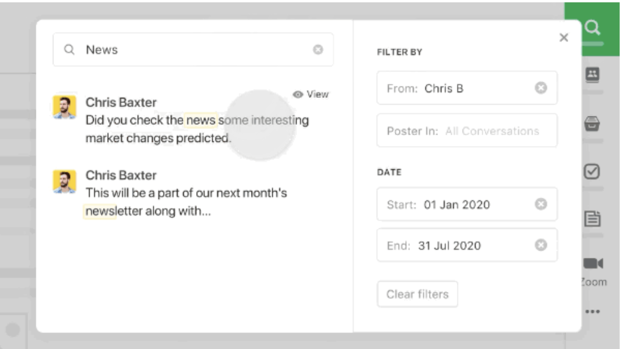This screenshot has width=620, height=349.
Task: Open the tasks checkmark icon in sidebar
Action: click(592, 171)
